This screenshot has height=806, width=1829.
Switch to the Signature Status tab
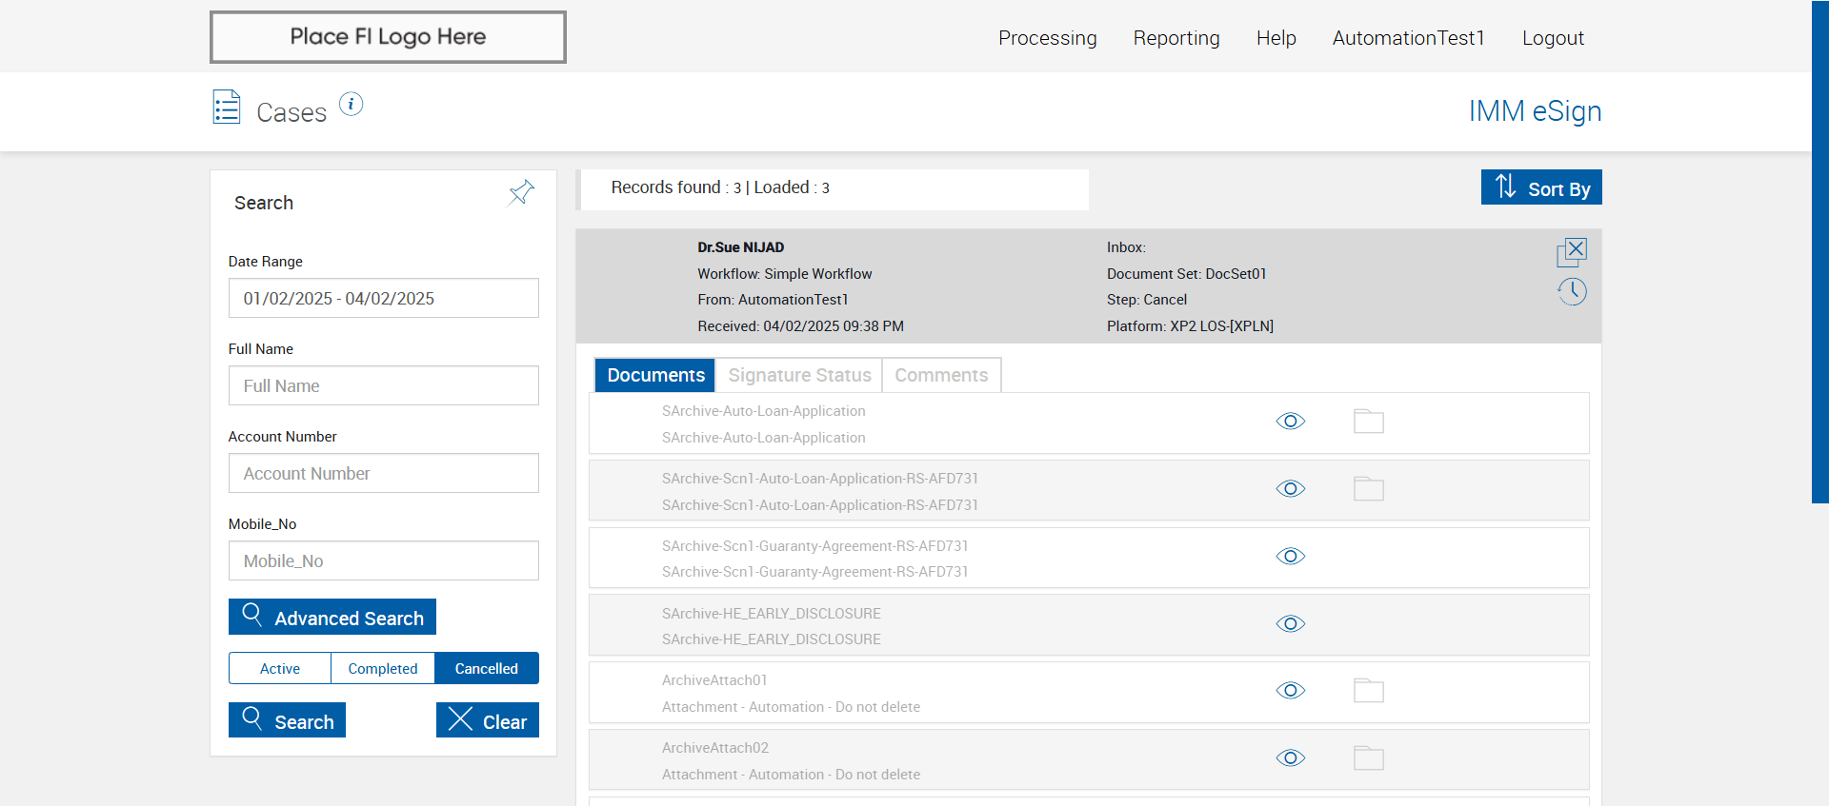(x=799, y=375)
